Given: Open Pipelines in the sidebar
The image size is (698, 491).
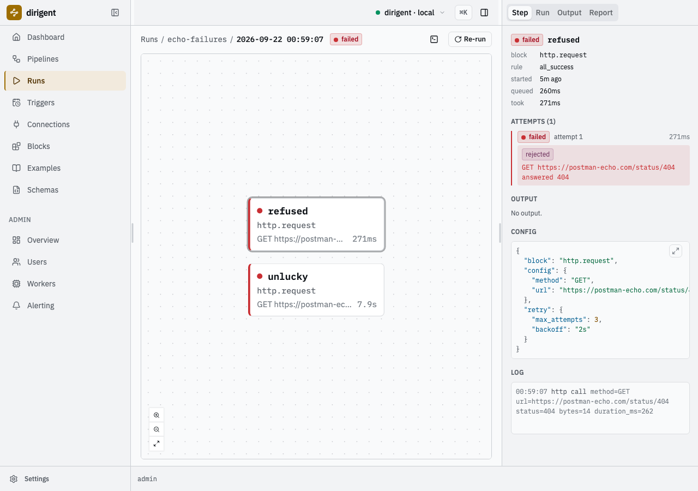Looking at the screenshot, I should pos(65,59).
